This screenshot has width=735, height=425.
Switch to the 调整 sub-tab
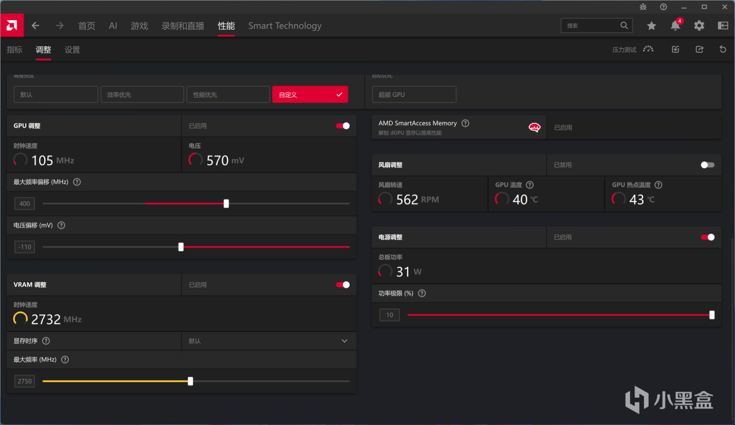click(43, 50)
